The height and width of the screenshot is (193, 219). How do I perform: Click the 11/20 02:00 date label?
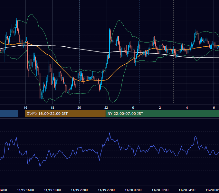[160, 190]
